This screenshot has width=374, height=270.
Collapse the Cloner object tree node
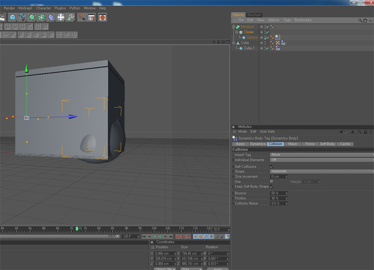tap(237, 32)
